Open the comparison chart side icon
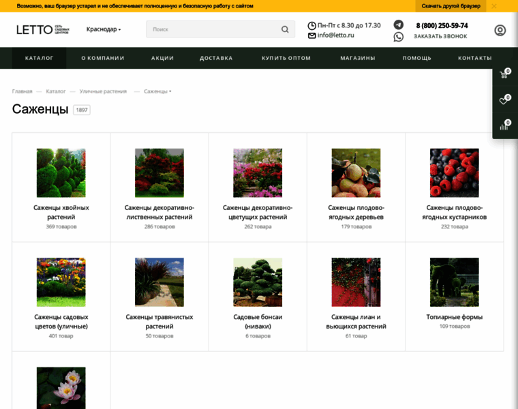Image resolution: width=518 pixels, height=409 pixels. coord(504,126)
